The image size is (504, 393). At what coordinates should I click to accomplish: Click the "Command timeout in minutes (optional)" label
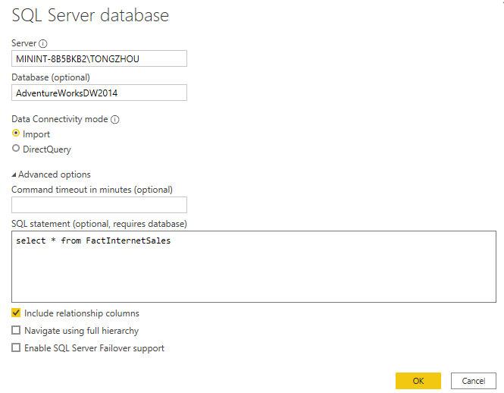click(x=92, y=190)
